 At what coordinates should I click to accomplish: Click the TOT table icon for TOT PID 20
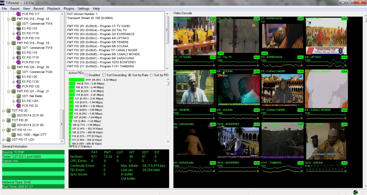pyautogui.click(x=8, y=120)
